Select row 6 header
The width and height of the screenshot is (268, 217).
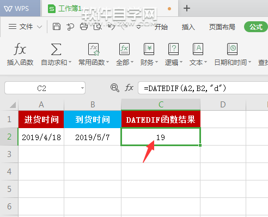coord(9,207)
